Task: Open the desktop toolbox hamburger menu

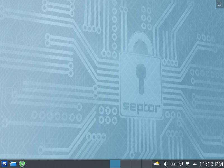Action: 220,4
